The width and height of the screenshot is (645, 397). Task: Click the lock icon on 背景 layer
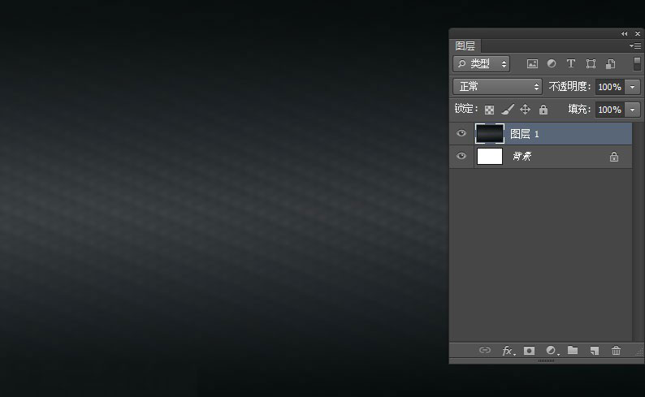coord(614,157)
